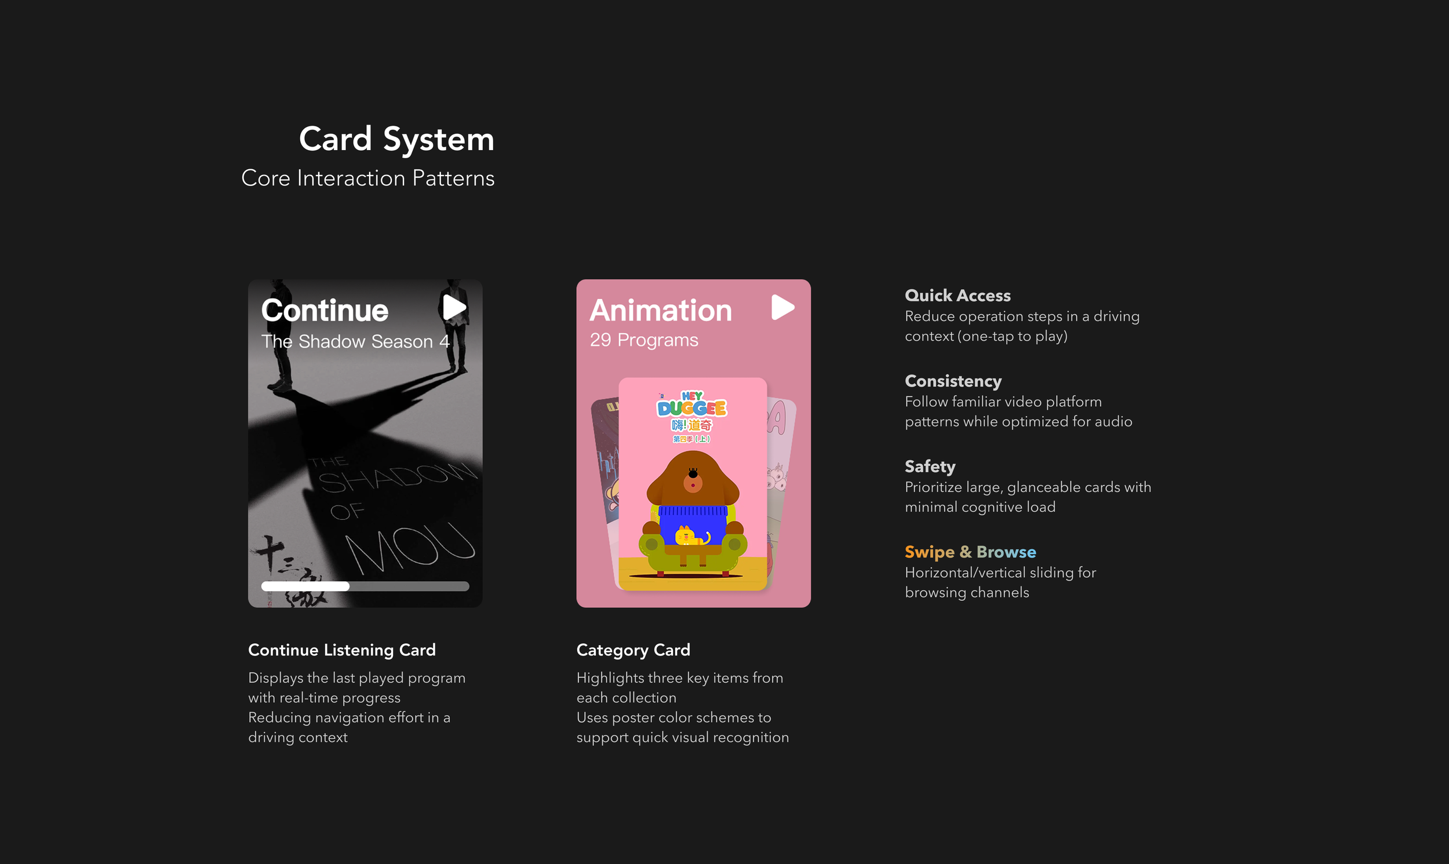Click the "Continue" title on the card
This screenshot has width=1449, height=864.
(324, 311)
